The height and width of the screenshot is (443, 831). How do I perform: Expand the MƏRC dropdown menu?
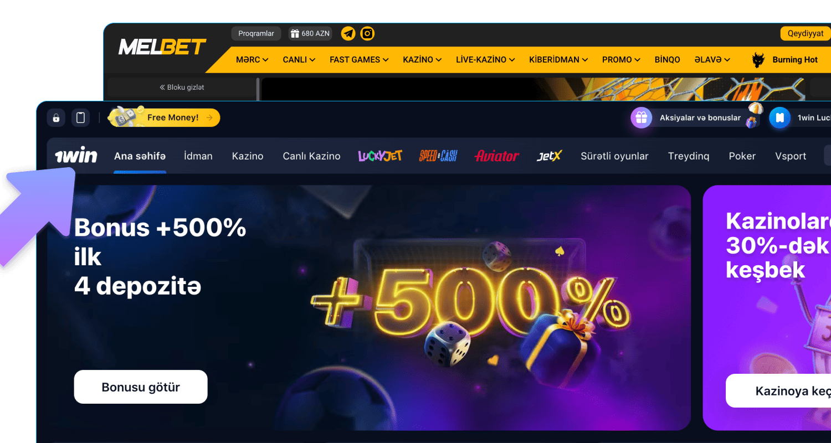tap(252, 60)
